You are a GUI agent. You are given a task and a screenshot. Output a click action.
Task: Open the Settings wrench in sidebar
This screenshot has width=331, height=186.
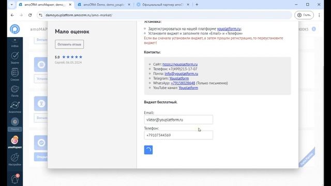[x=15, y=159]
